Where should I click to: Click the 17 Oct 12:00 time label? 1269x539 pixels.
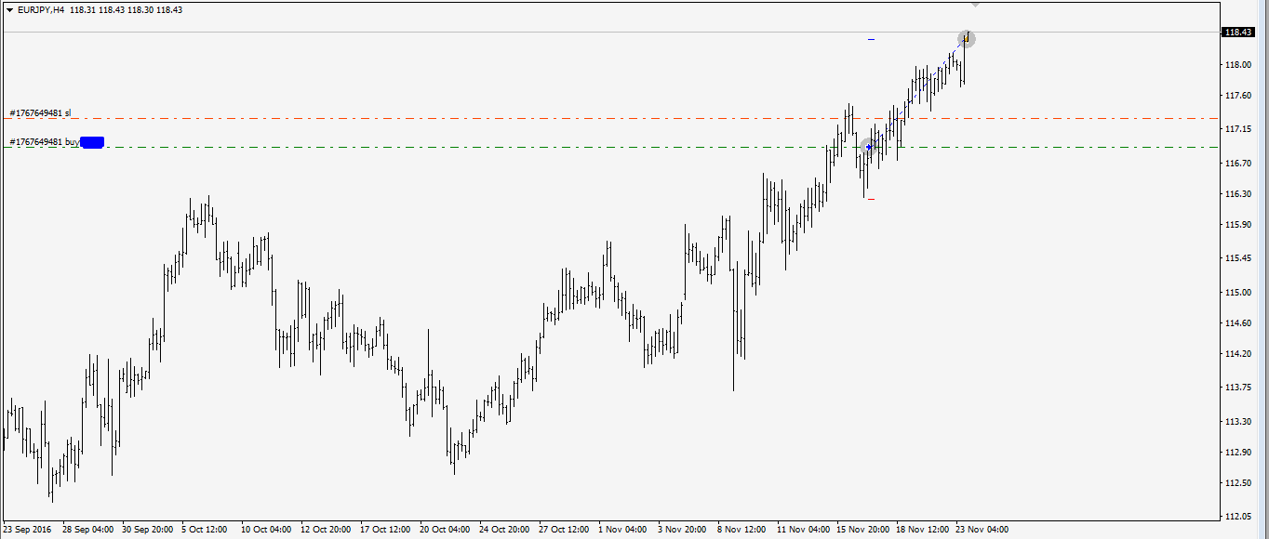pos(386,530)
